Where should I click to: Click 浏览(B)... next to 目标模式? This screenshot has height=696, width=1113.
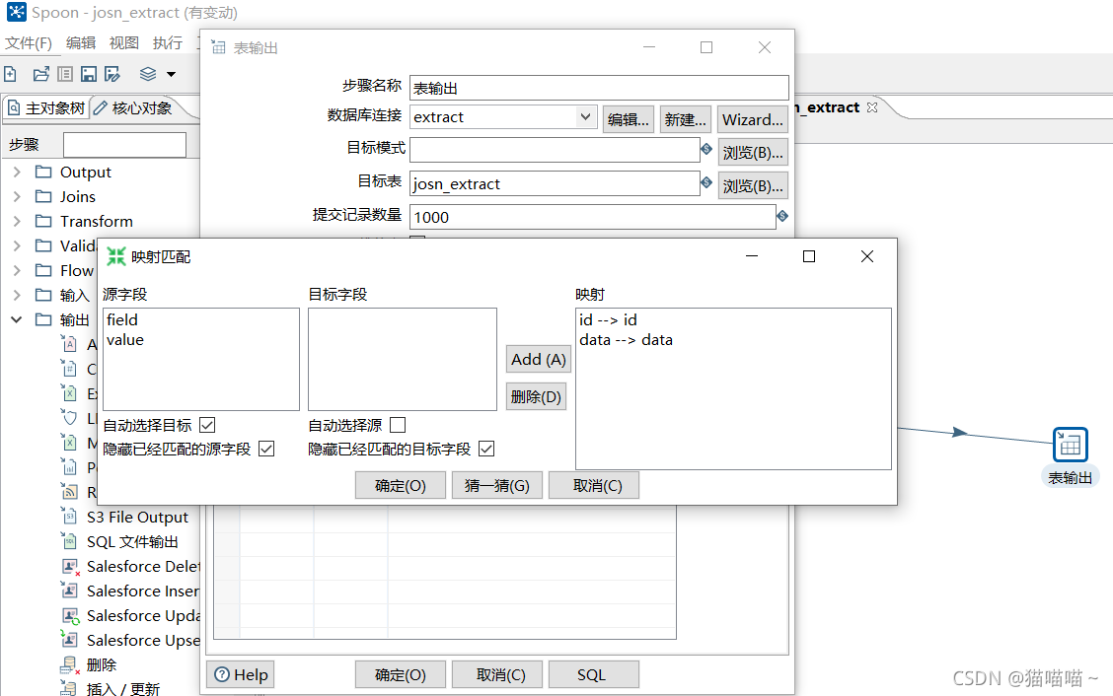pos(753,153)
